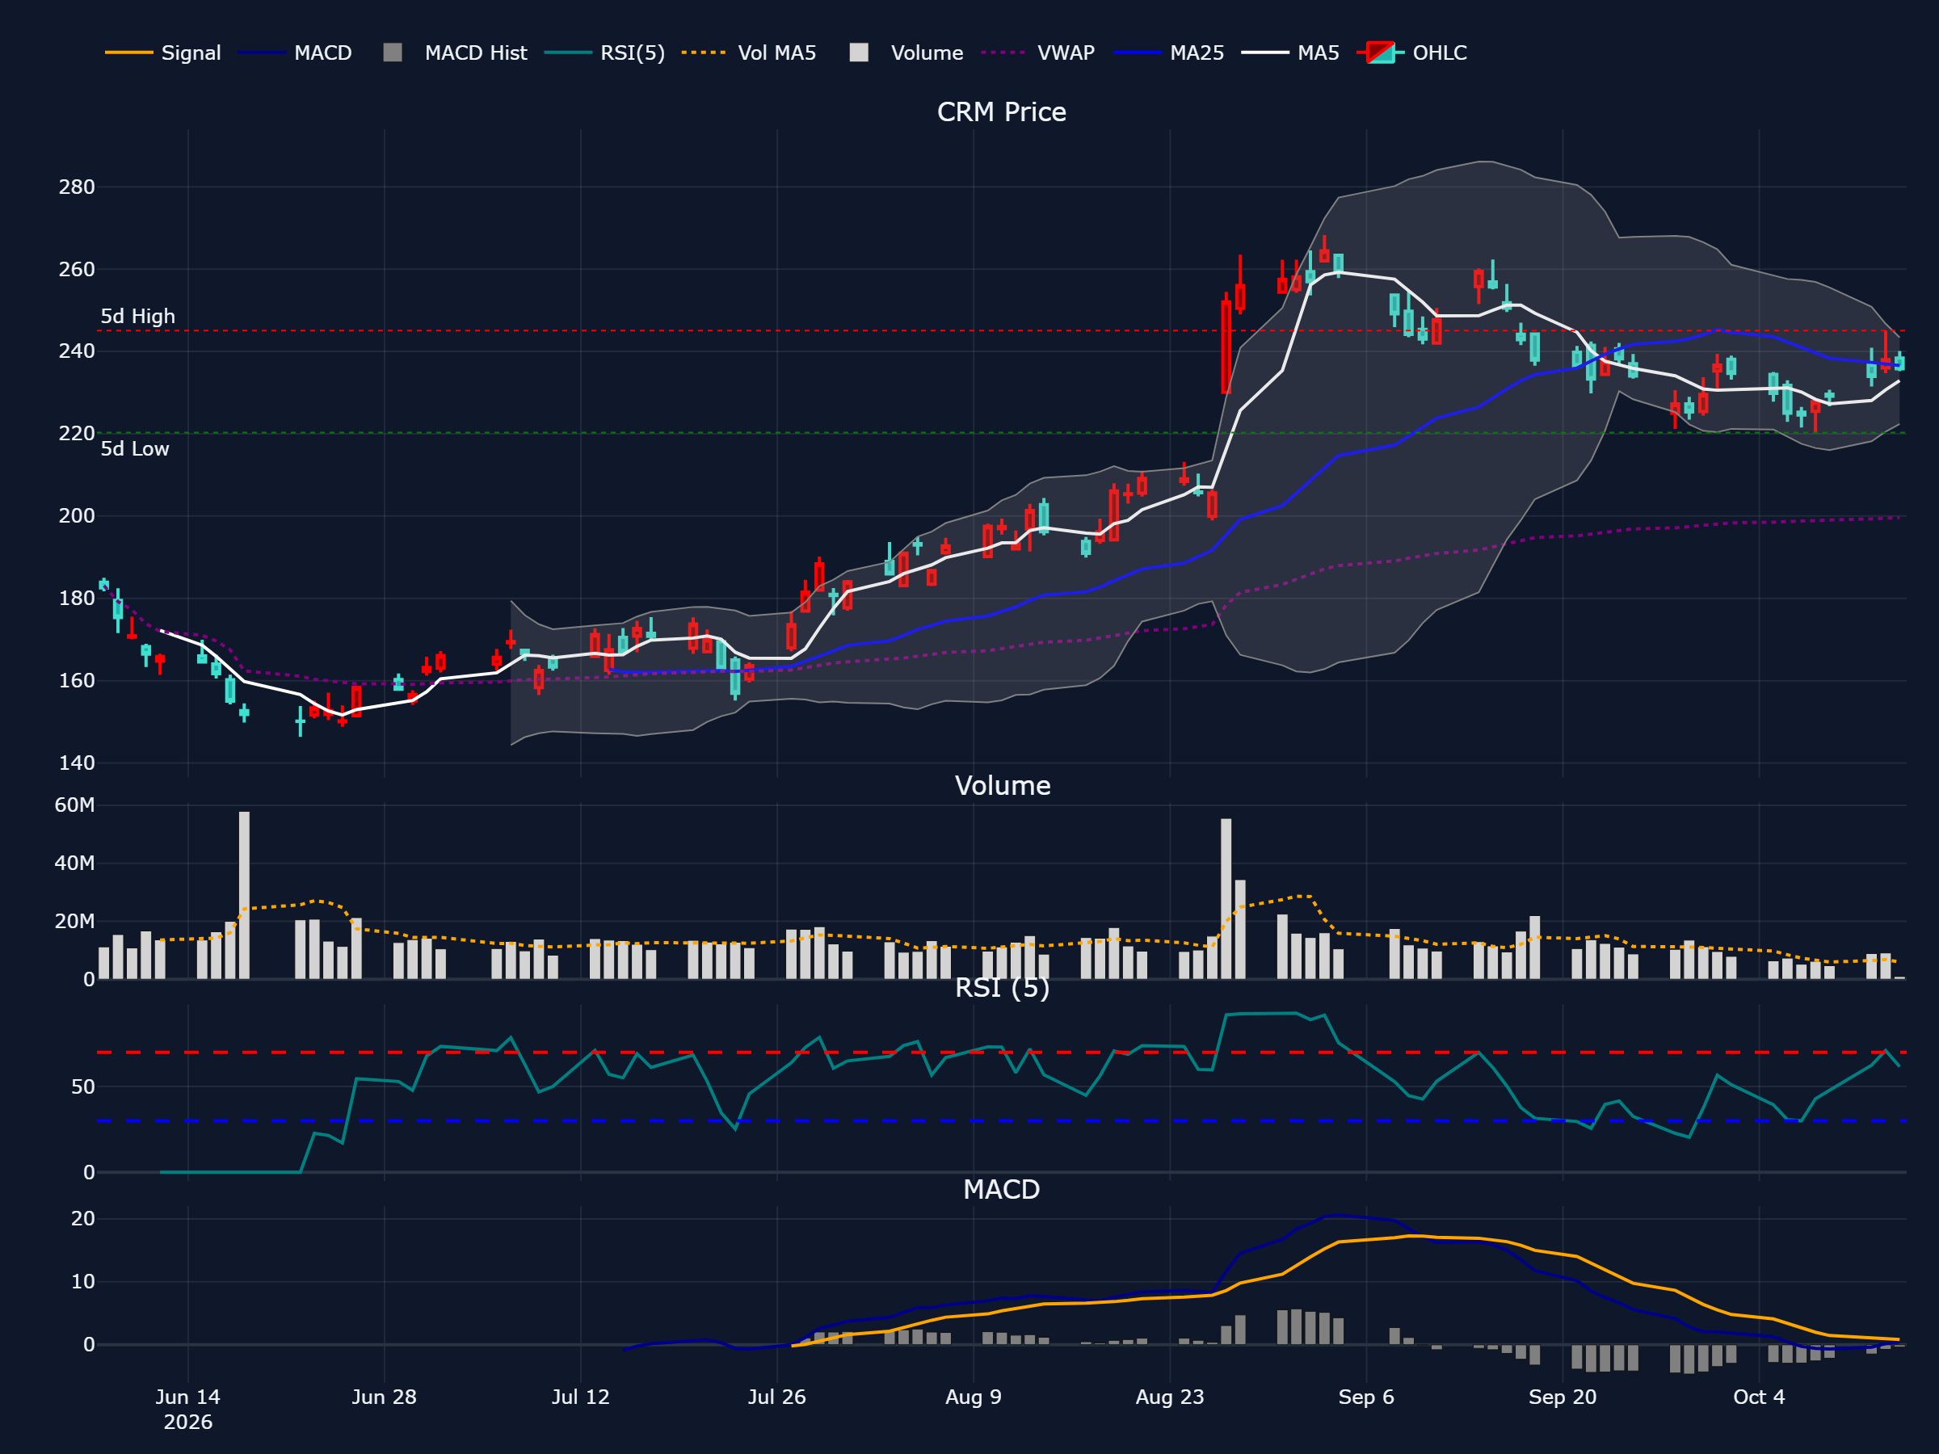The height and width of the screenshot is (1454, 1939).
Task: Click the Oct 4 x-axis label
Action: click(x=1758, y=1397)
